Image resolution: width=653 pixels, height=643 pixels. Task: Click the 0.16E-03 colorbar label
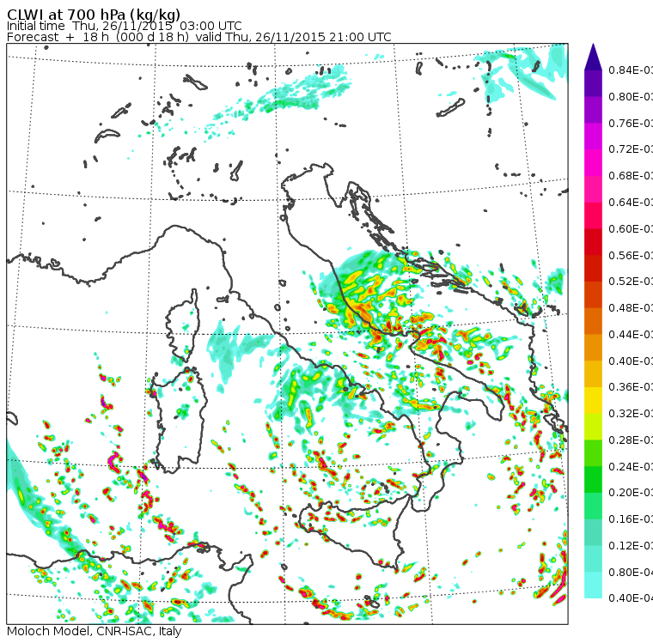click(x=631, y=519)
